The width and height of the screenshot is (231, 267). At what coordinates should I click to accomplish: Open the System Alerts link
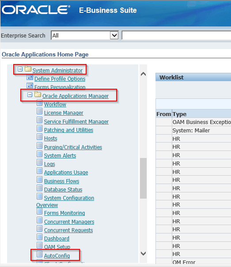click(x=60, y=156)
